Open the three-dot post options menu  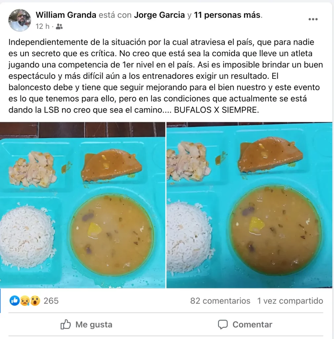tap(313, 19)
